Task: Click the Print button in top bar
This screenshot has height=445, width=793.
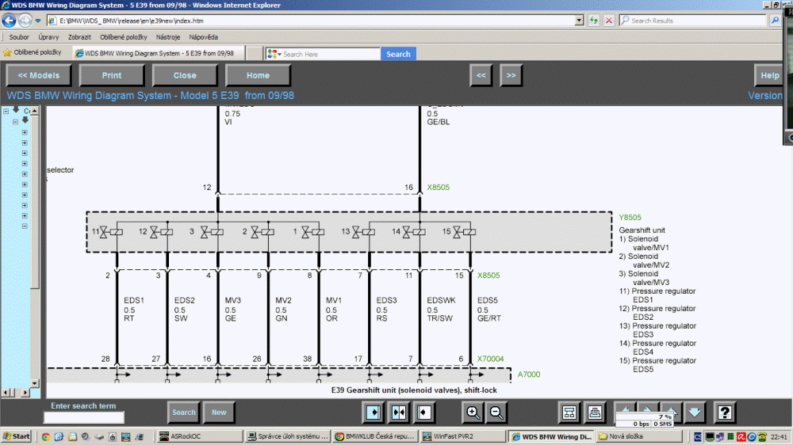Action: click(112, 75)
